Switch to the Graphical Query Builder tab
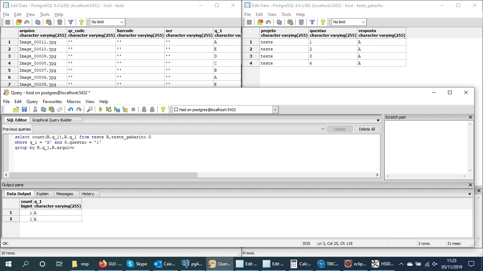Image resolution: width=483 pixels, height=271 pixels. (x=52, y=120)
